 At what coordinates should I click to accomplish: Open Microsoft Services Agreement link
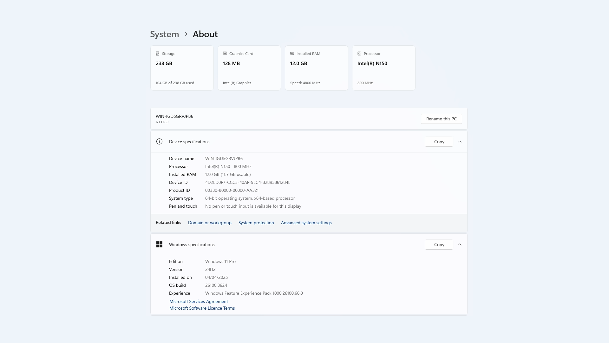pos(199,301)
